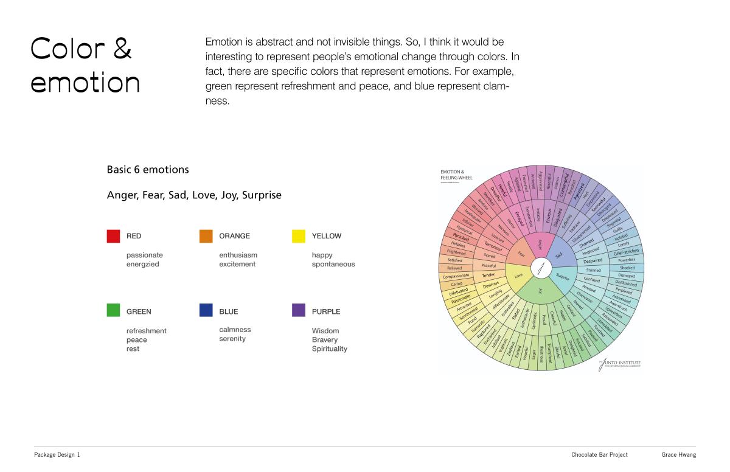The image size is (730, 472).
Task: Click the red color swatch
Action: tap(113, 236)
